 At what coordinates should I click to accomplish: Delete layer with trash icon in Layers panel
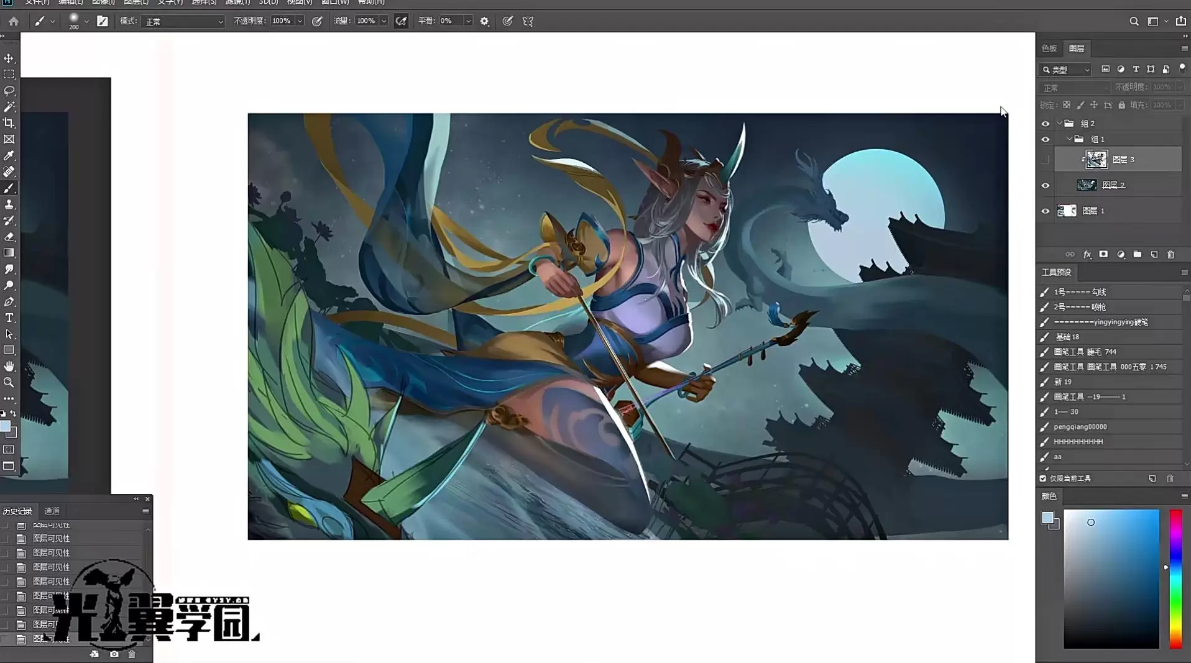click(x=1170, y=255)
